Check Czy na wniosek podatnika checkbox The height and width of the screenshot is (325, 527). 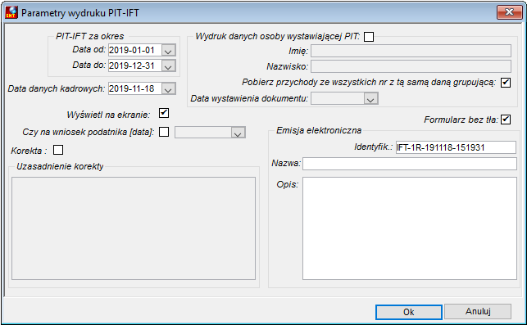pyautogui.click(x=164, y=132)
